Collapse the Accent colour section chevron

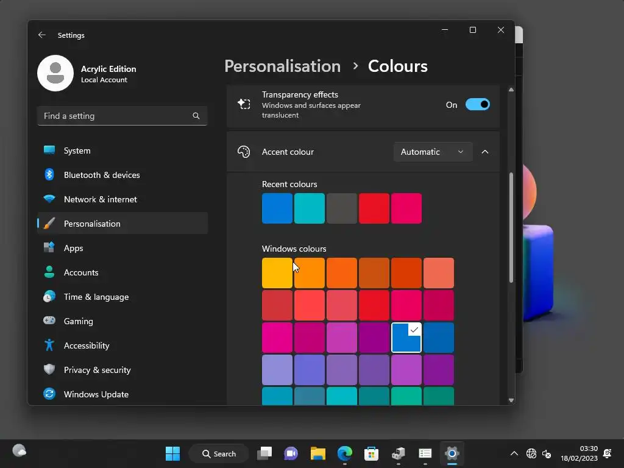[484, 152]
